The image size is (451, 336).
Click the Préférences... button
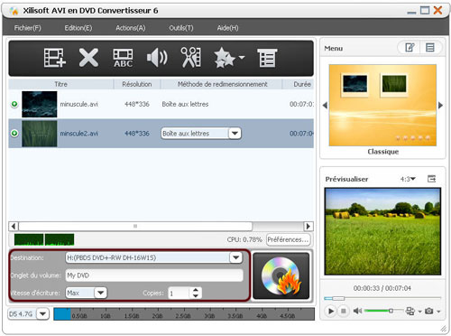pyautogui.click(x=288, y=239)
